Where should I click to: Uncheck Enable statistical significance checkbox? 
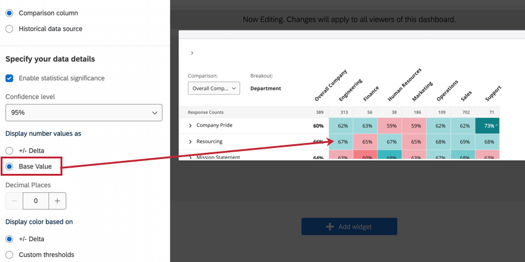[x=9, y=78]
